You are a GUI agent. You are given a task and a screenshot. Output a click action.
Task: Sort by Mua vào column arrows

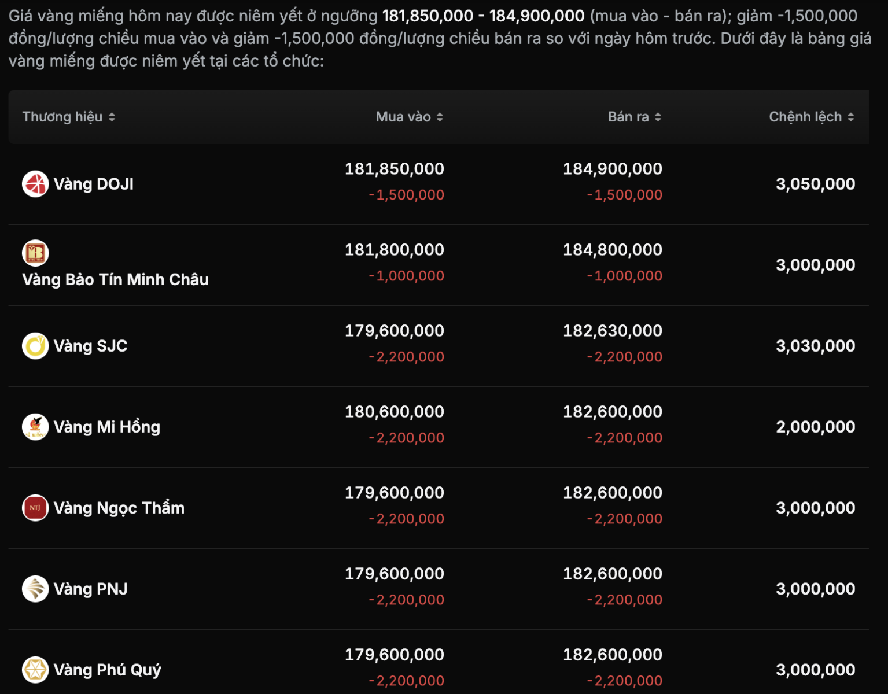point(440,117)
